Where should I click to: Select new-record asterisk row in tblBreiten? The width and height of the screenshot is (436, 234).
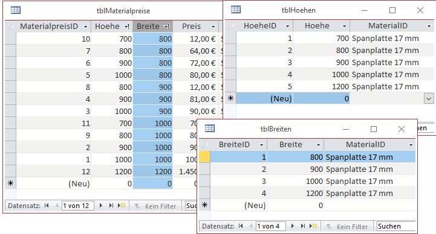[x=204, y=205]
